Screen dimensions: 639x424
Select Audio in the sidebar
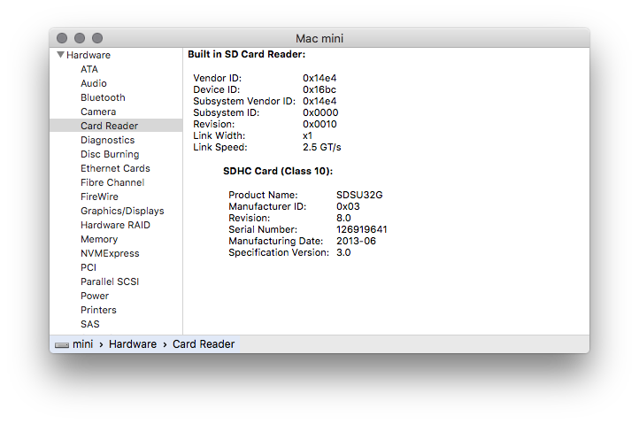tap(94, 83)
